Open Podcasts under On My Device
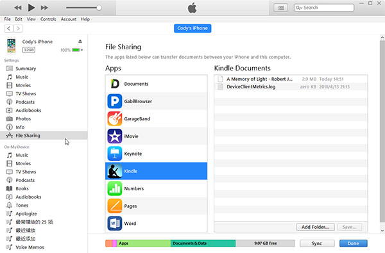Image resolution: width=385 pixels, height=253 pixels. pyautogui.click(x=25, y=180)
